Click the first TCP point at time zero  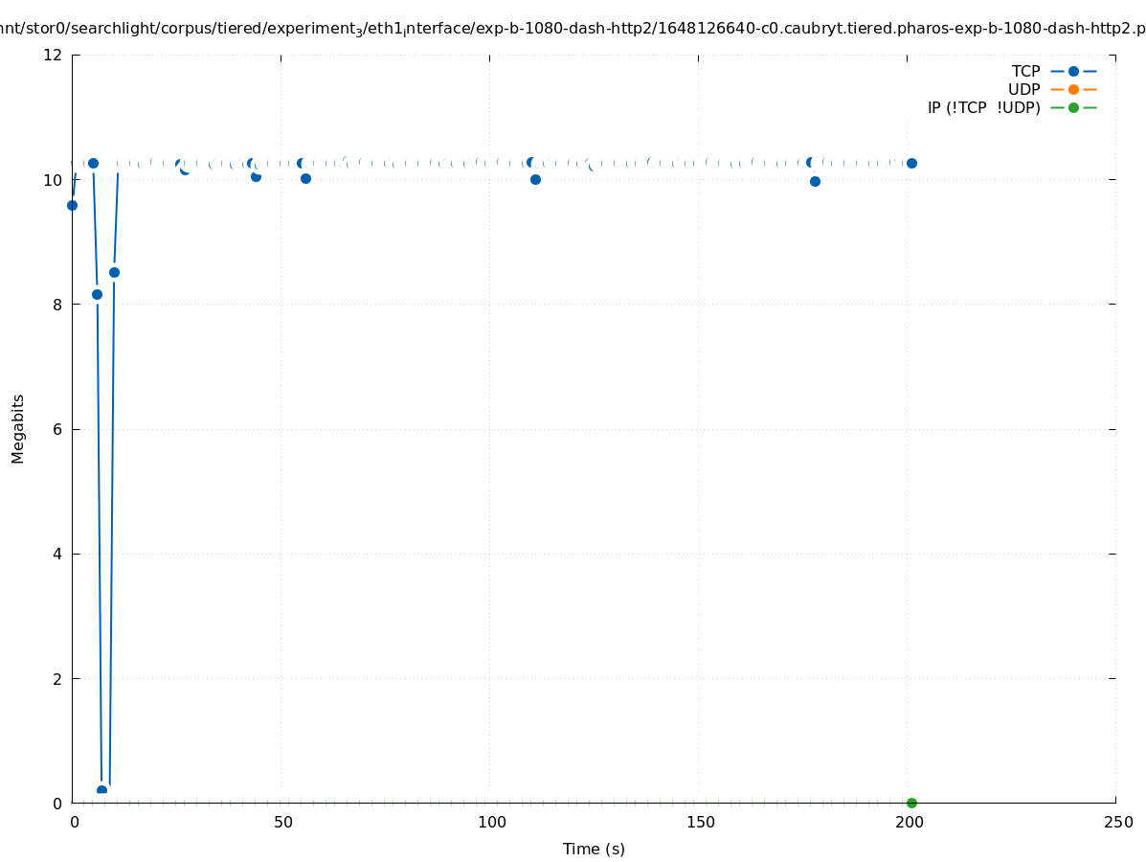coord(72,205)
